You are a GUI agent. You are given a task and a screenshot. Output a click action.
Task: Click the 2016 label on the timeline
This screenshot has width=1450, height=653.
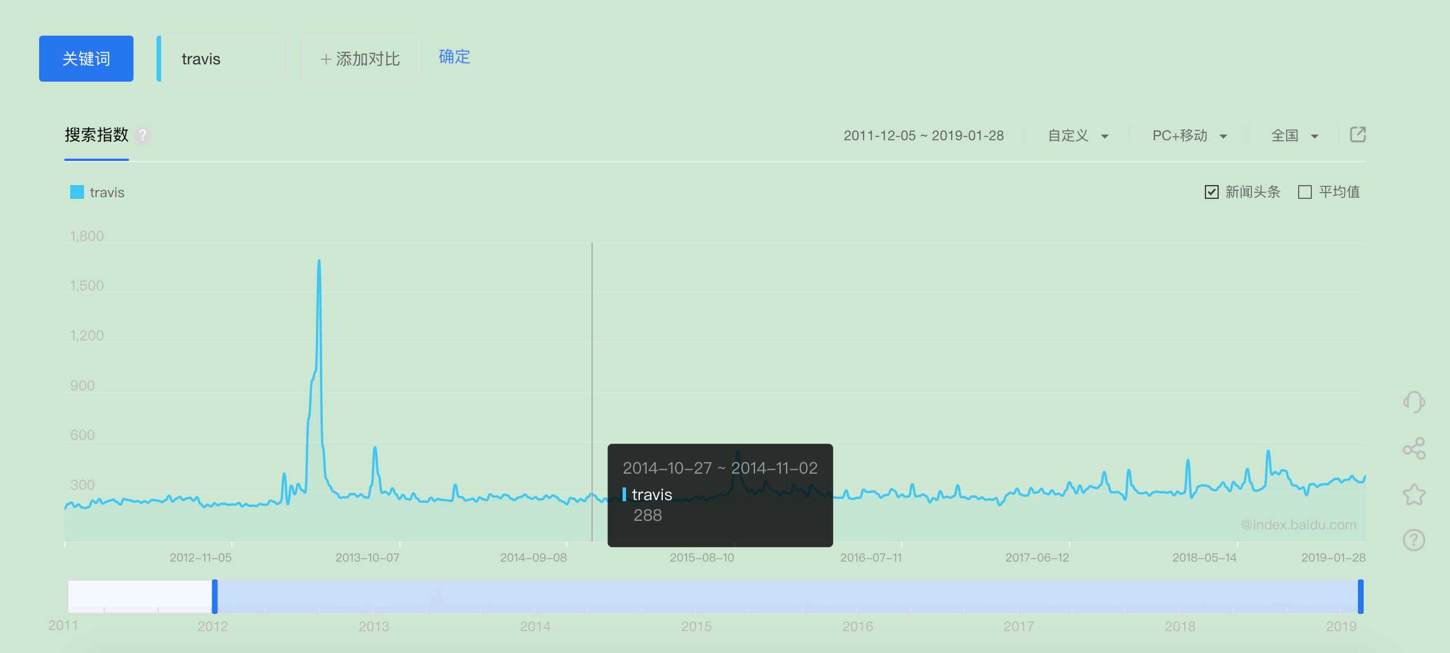[x=858, y=627]
